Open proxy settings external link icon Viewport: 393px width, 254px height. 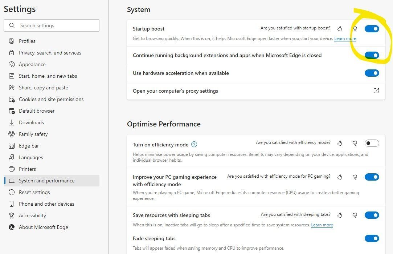point(376,90)
